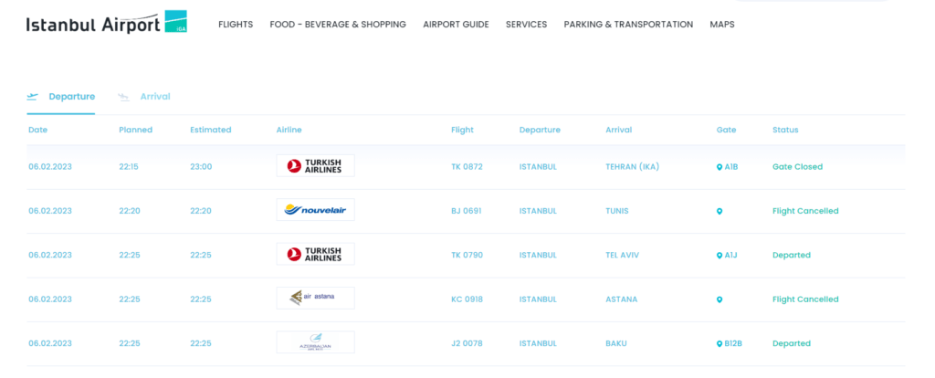Open the Airport Guide menu
The image size is (935, 378).
point(457,25)
